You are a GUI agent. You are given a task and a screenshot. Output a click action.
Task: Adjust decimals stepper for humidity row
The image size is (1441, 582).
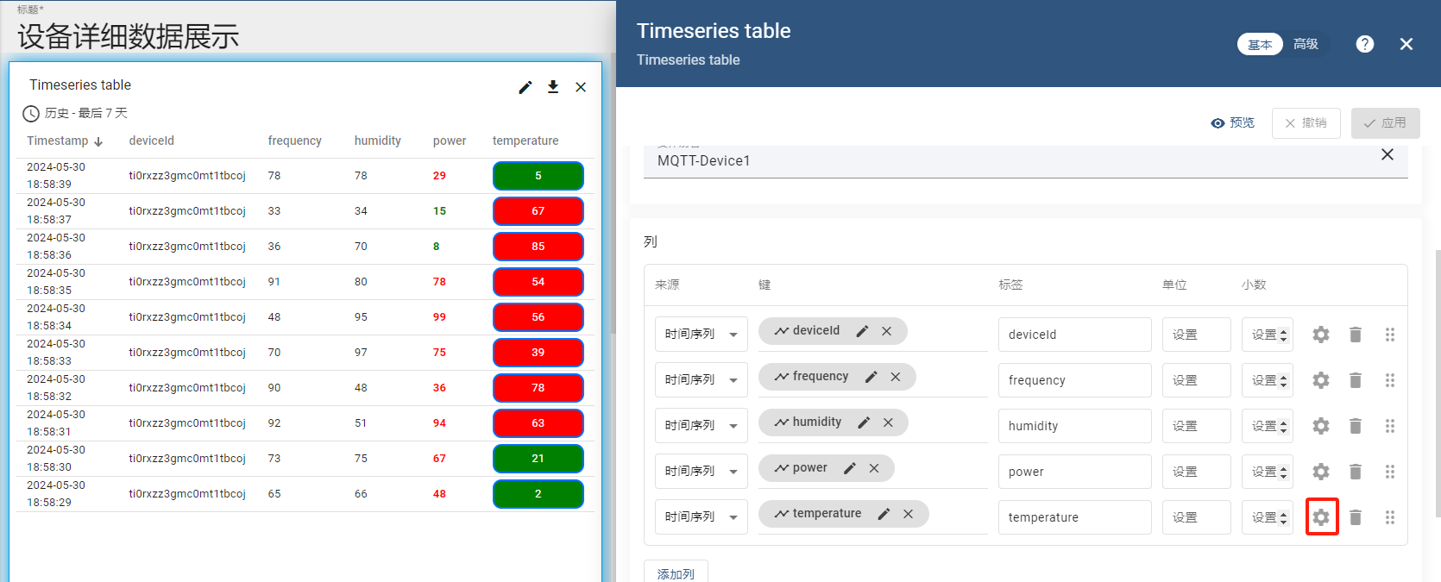[x=1283, y=426]
